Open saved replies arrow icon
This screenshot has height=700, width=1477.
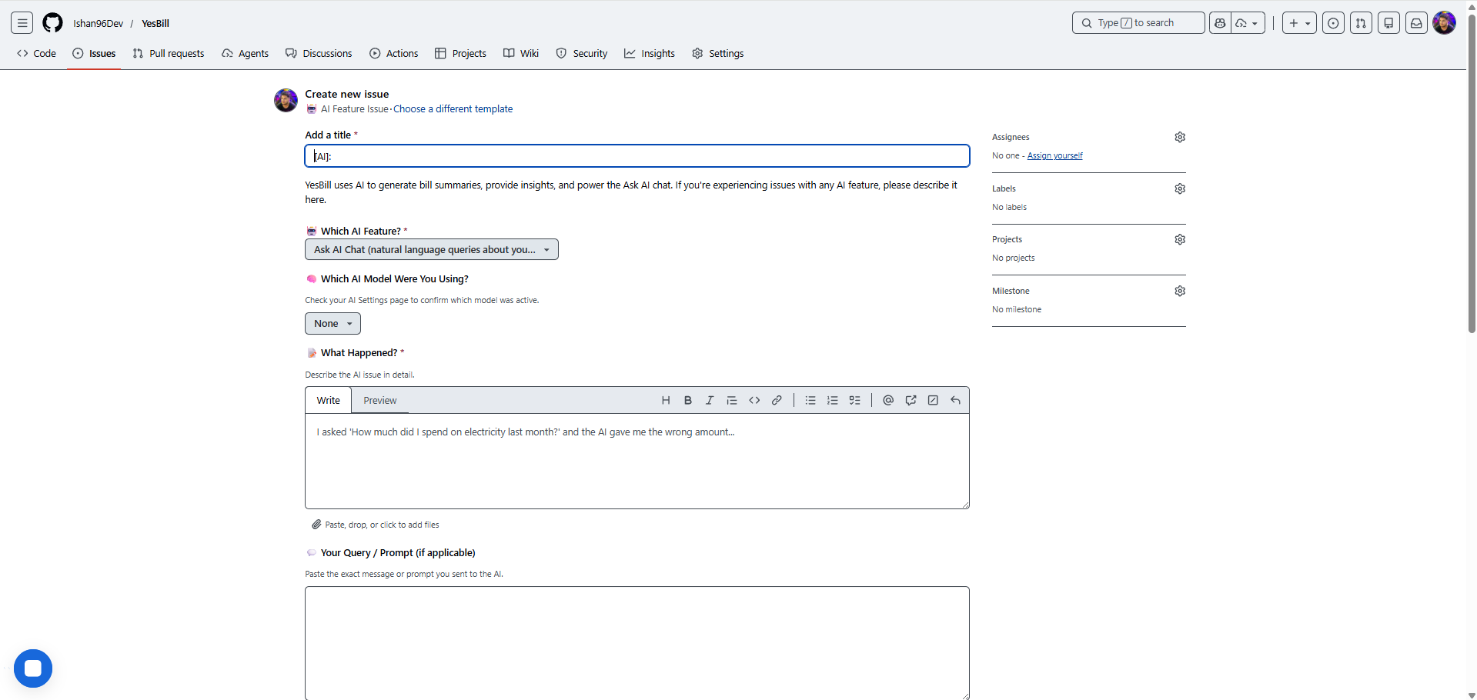point(955,400)
